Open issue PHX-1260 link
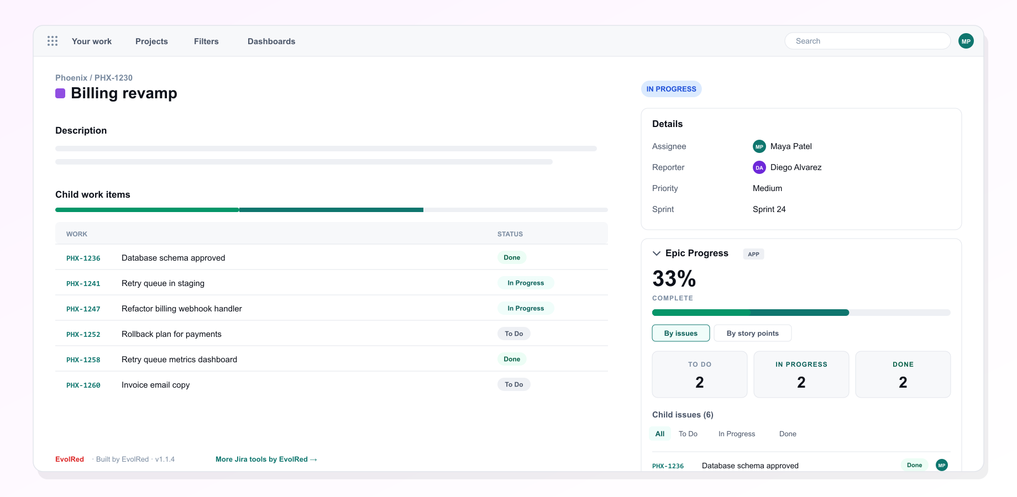 click(x=83, y=385)
